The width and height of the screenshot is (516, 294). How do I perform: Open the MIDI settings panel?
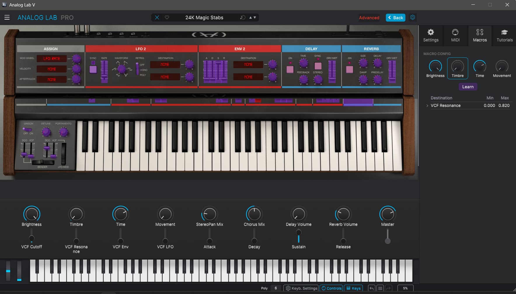click(x=455, y=35)
